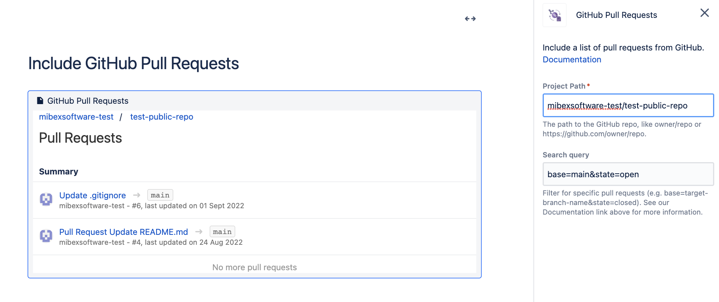This screenshot has width=719, height=302.
Task: Open the Update .gitignore pull request
Action: point(93,196)
